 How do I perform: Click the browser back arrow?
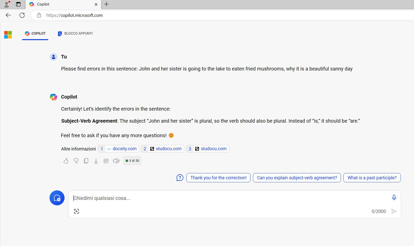pos(8,15)
